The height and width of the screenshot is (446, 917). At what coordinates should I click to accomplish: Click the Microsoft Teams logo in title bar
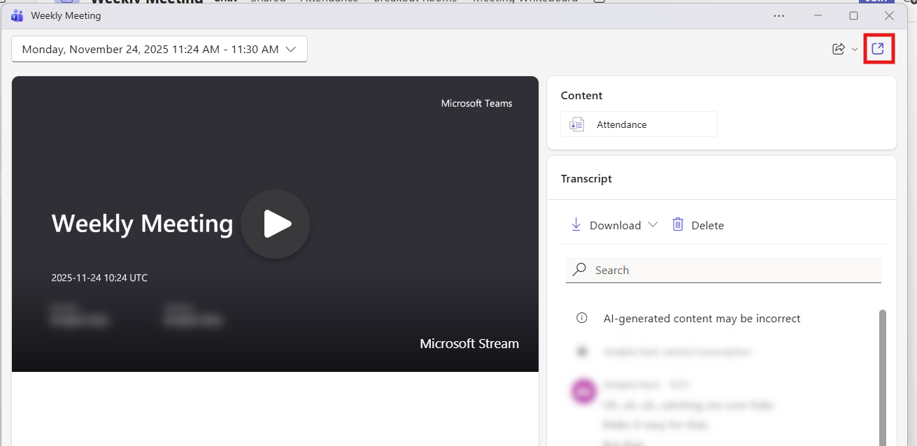pos(17,15)
